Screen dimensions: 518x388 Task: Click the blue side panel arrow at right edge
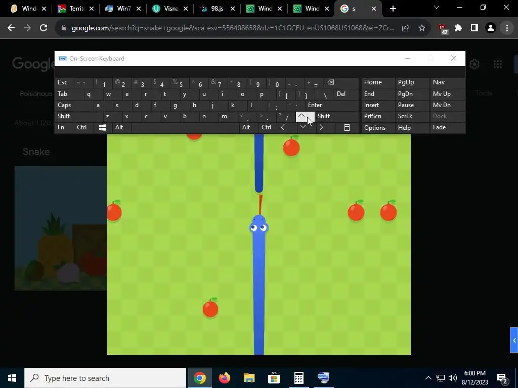click(514, 340)
